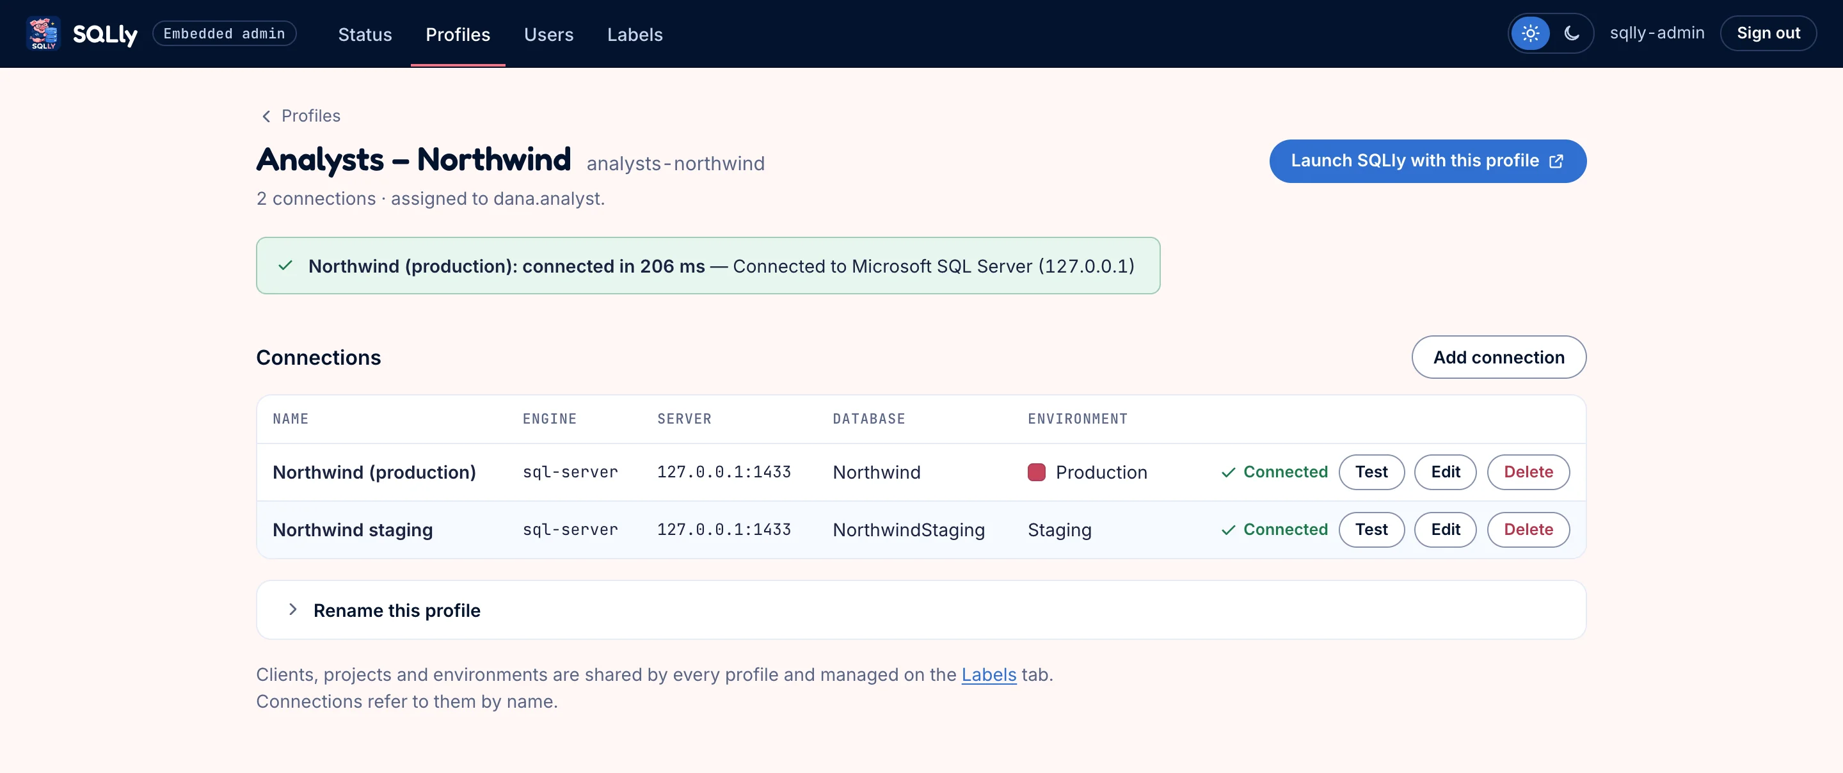Click analysts-northwind profile slug text
Screen dimensions: 1843x773
tap(675, 164)
